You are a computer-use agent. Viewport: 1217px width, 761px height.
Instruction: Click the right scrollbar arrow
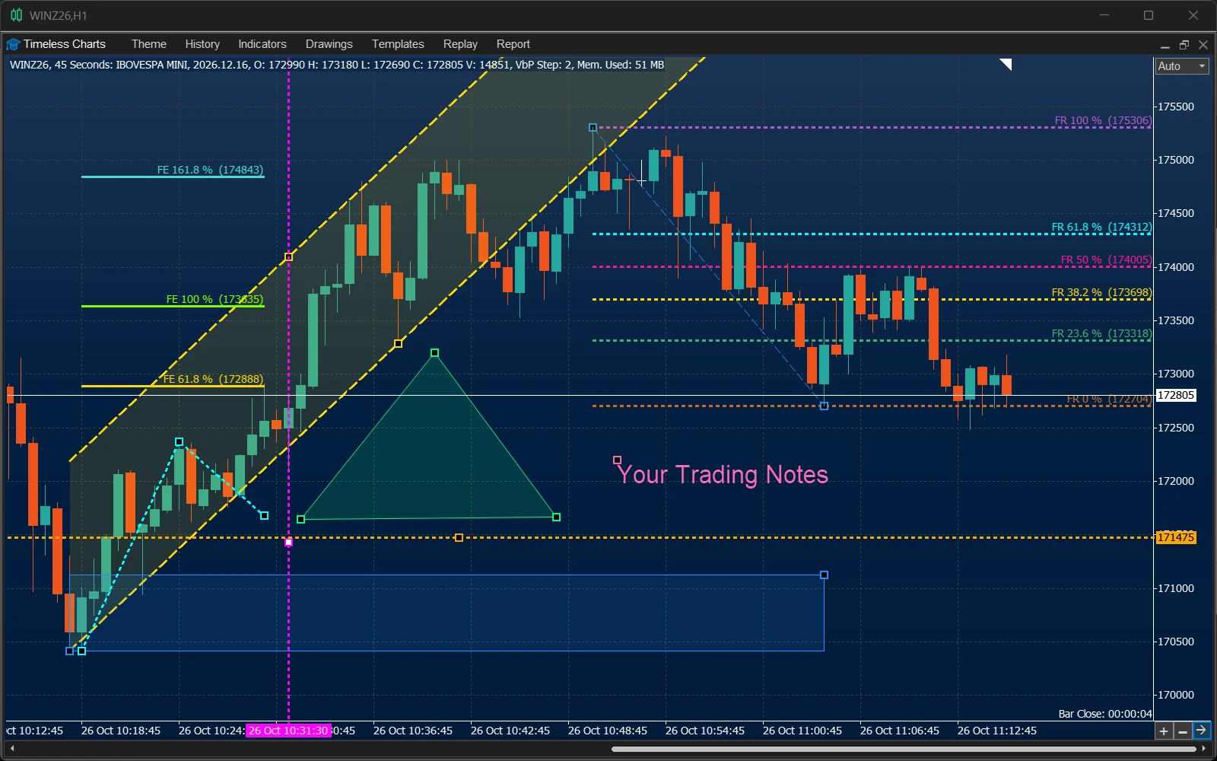point(1204,749)
